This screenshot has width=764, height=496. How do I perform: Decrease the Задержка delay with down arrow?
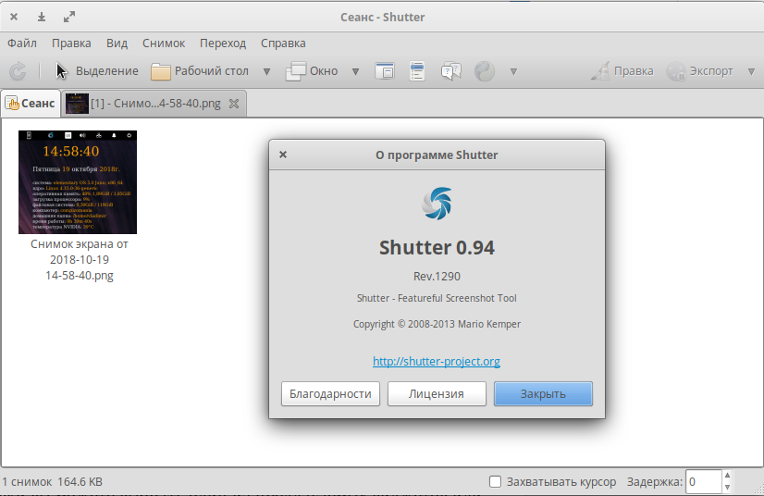[x=727, y=488]
